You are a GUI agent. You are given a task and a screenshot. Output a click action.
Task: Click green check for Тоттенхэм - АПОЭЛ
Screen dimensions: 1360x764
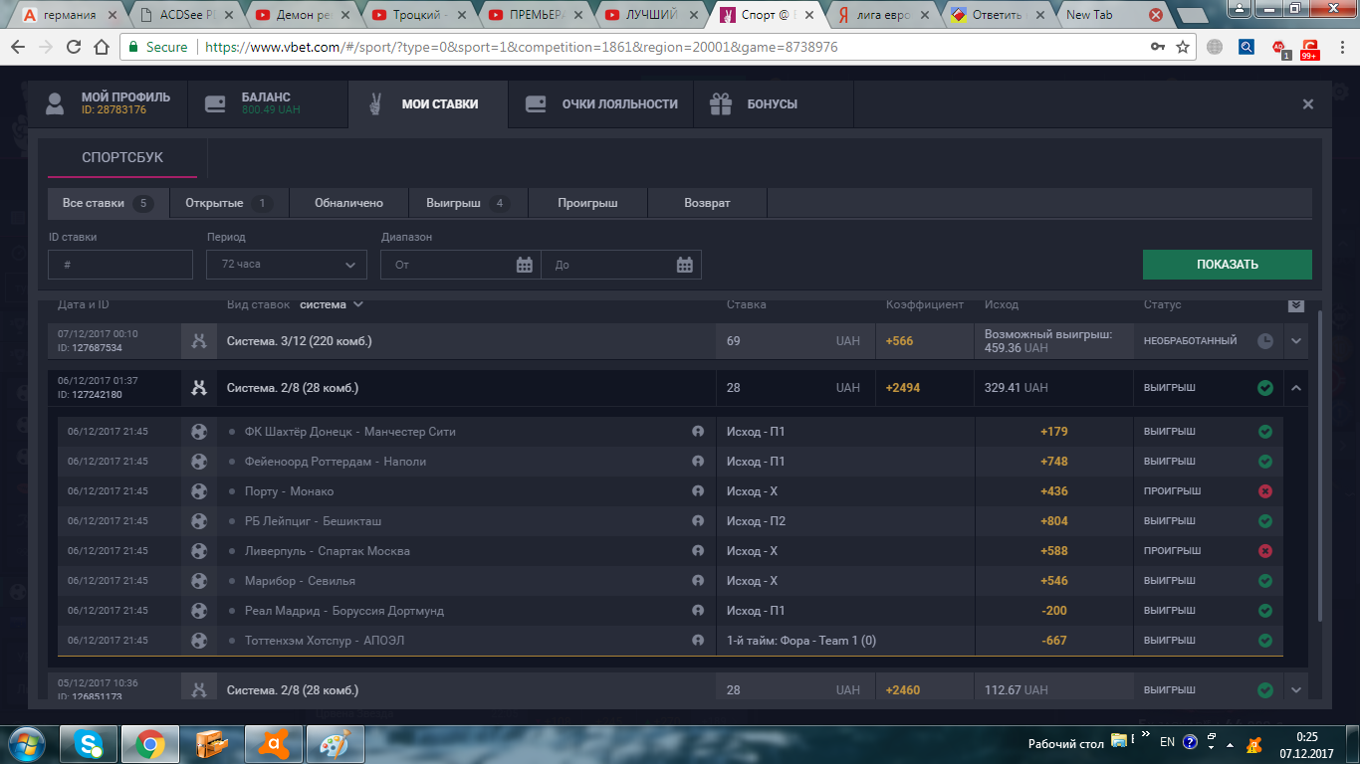click(x=1264, y=641)
